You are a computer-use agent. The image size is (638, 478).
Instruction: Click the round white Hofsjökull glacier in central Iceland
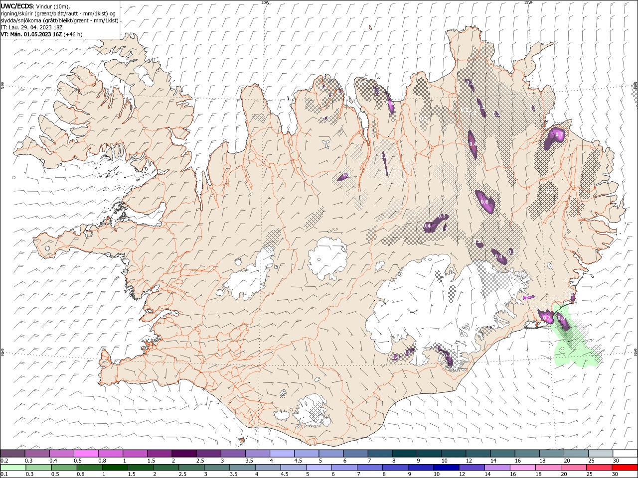point(327,258)
